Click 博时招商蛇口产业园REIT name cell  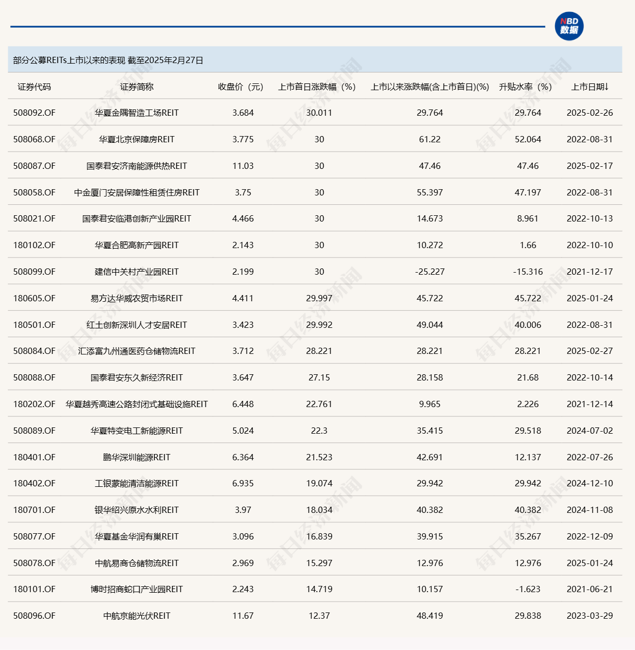click(137, 589)
